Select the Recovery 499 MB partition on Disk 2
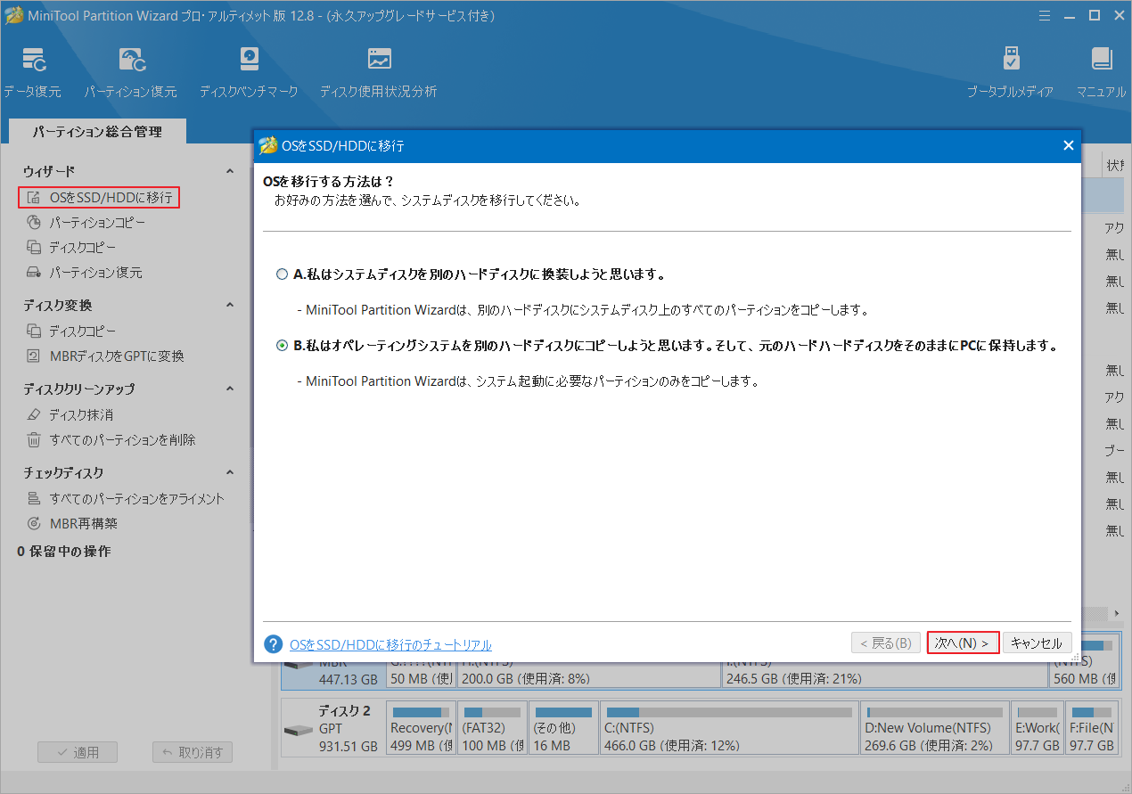1132x794 pixels. [420, 729]
